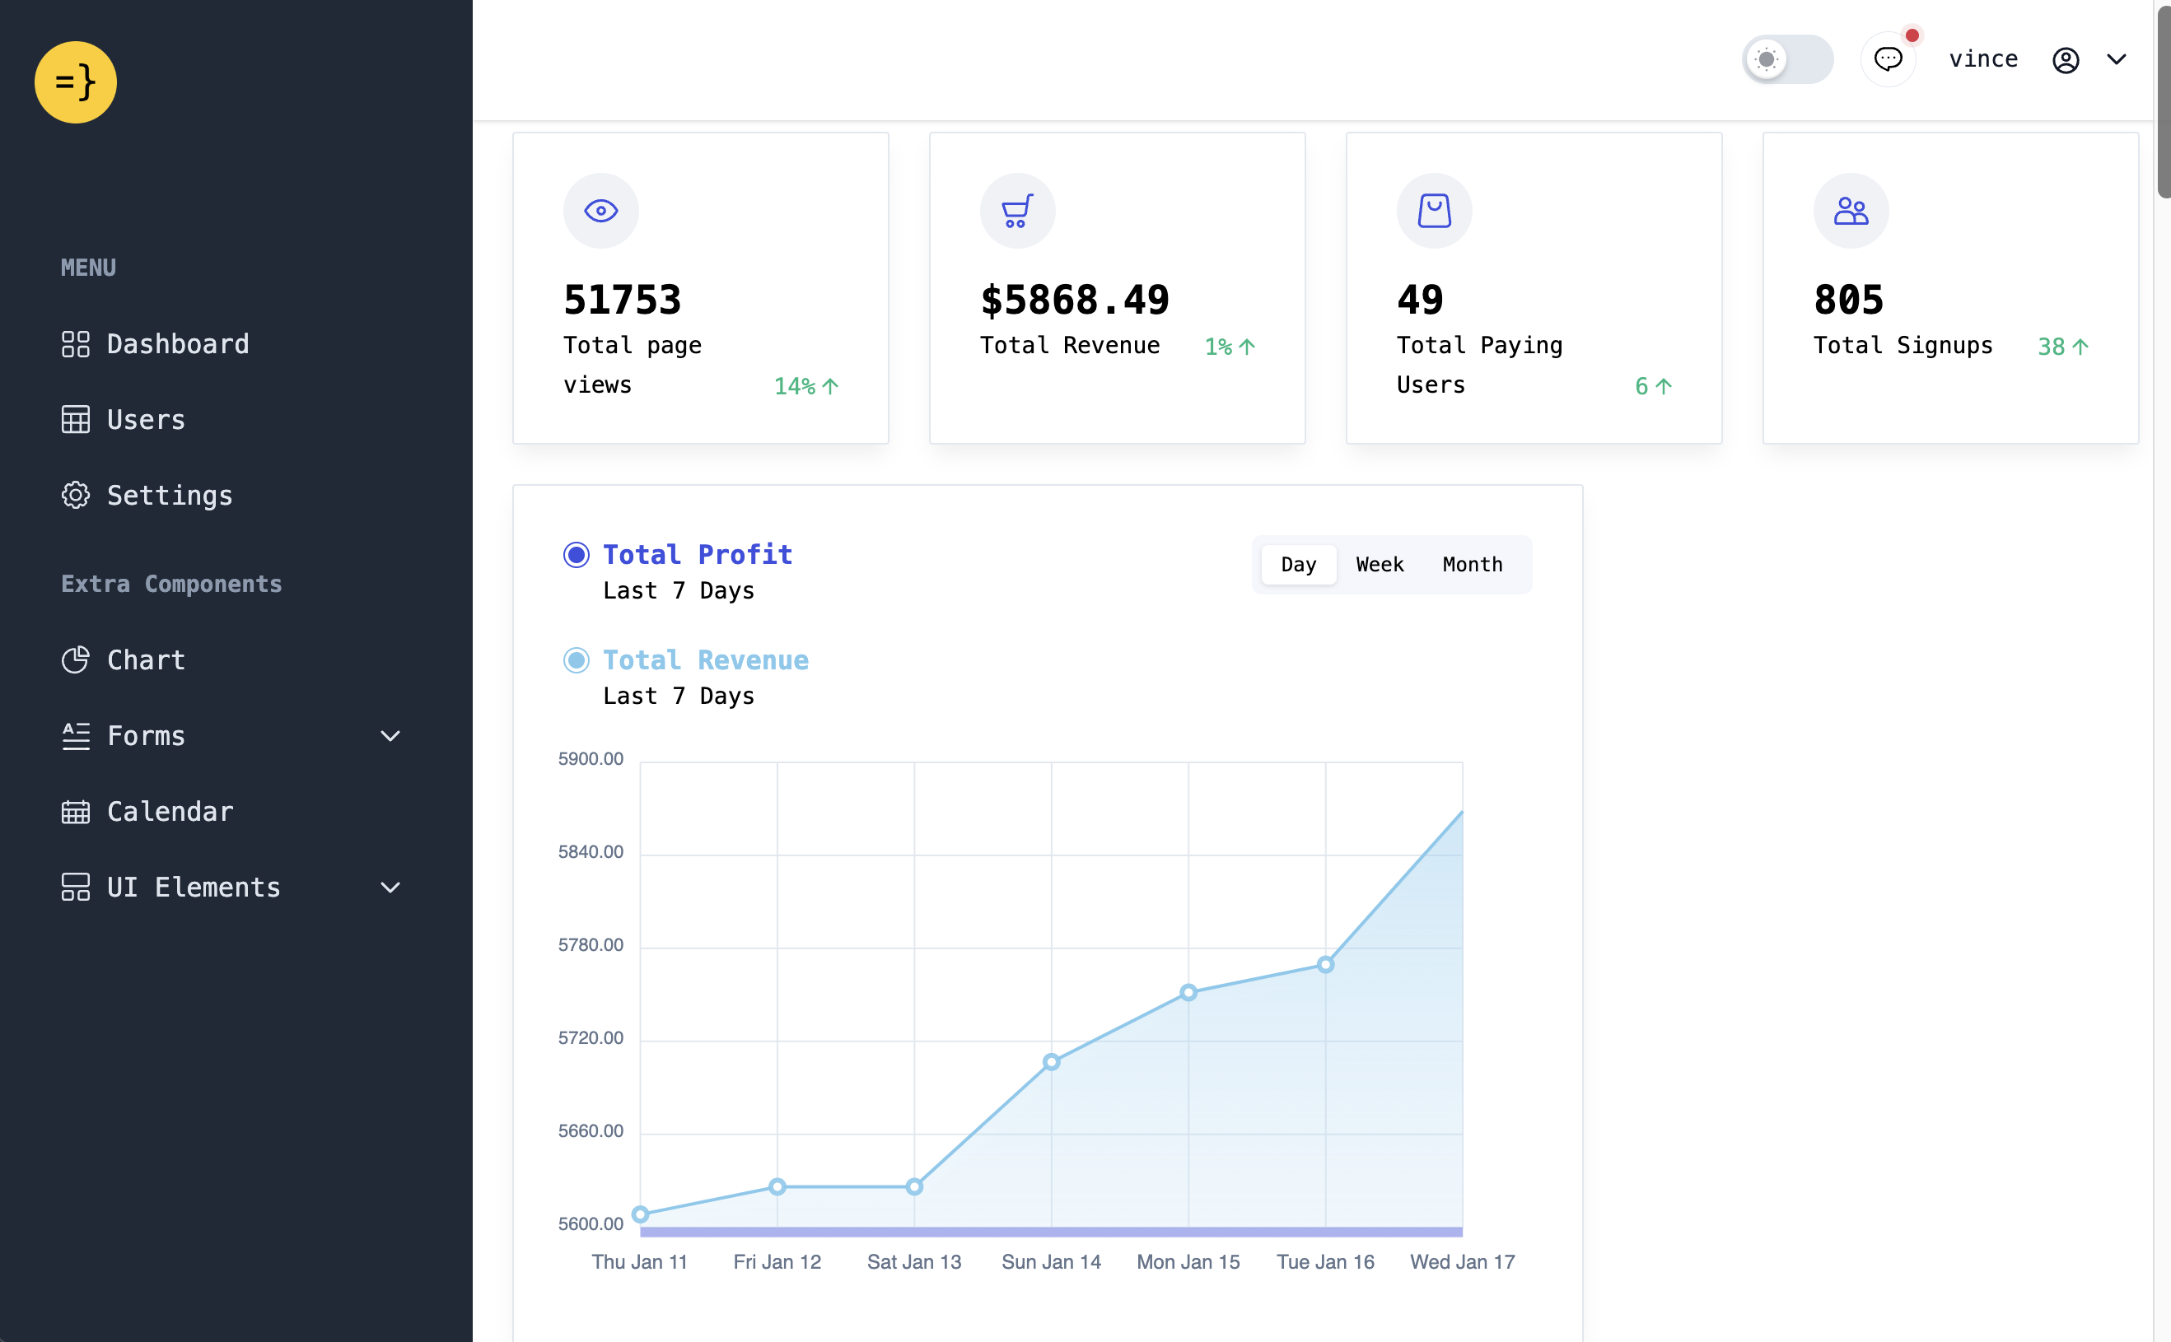
Task: Open chat notifications icon
Action: coord(1888,59)
